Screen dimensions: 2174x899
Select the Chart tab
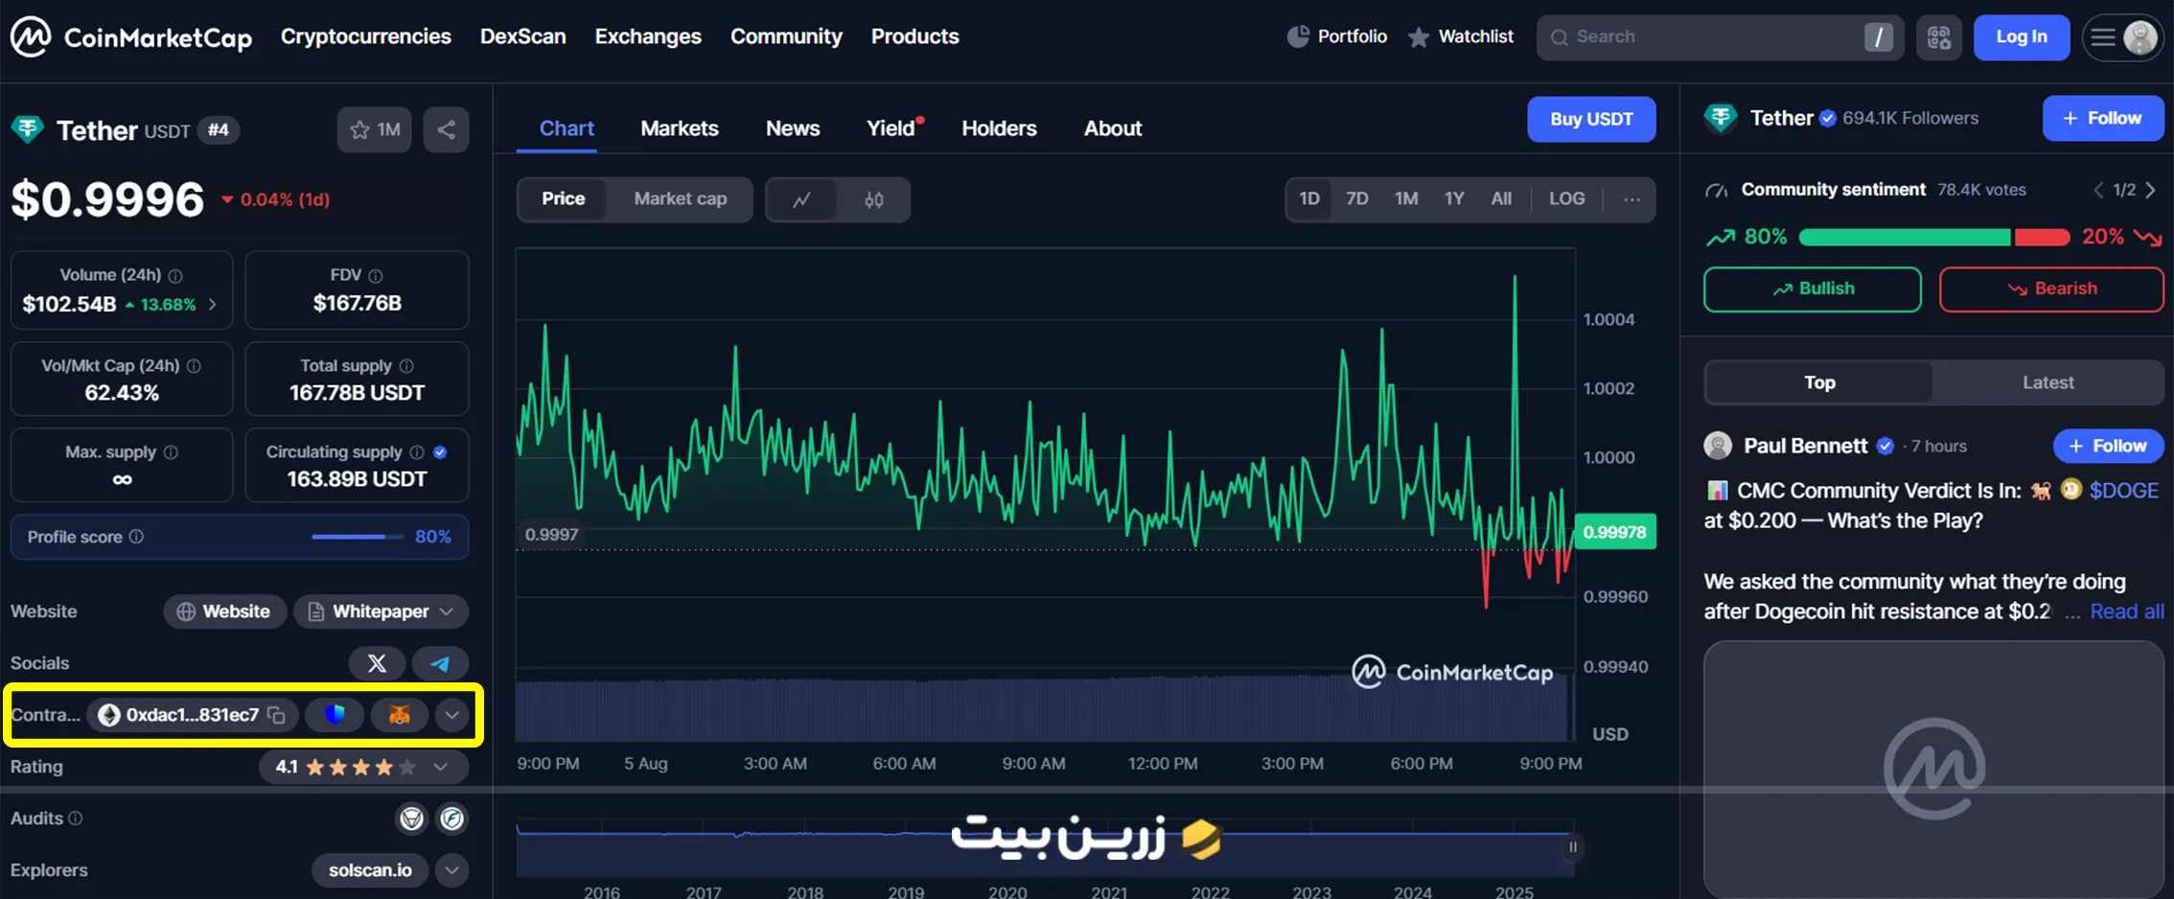tap(566, 128)
